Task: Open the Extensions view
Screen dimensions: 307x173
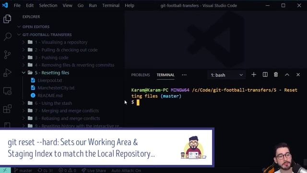Action: (7, 109)
